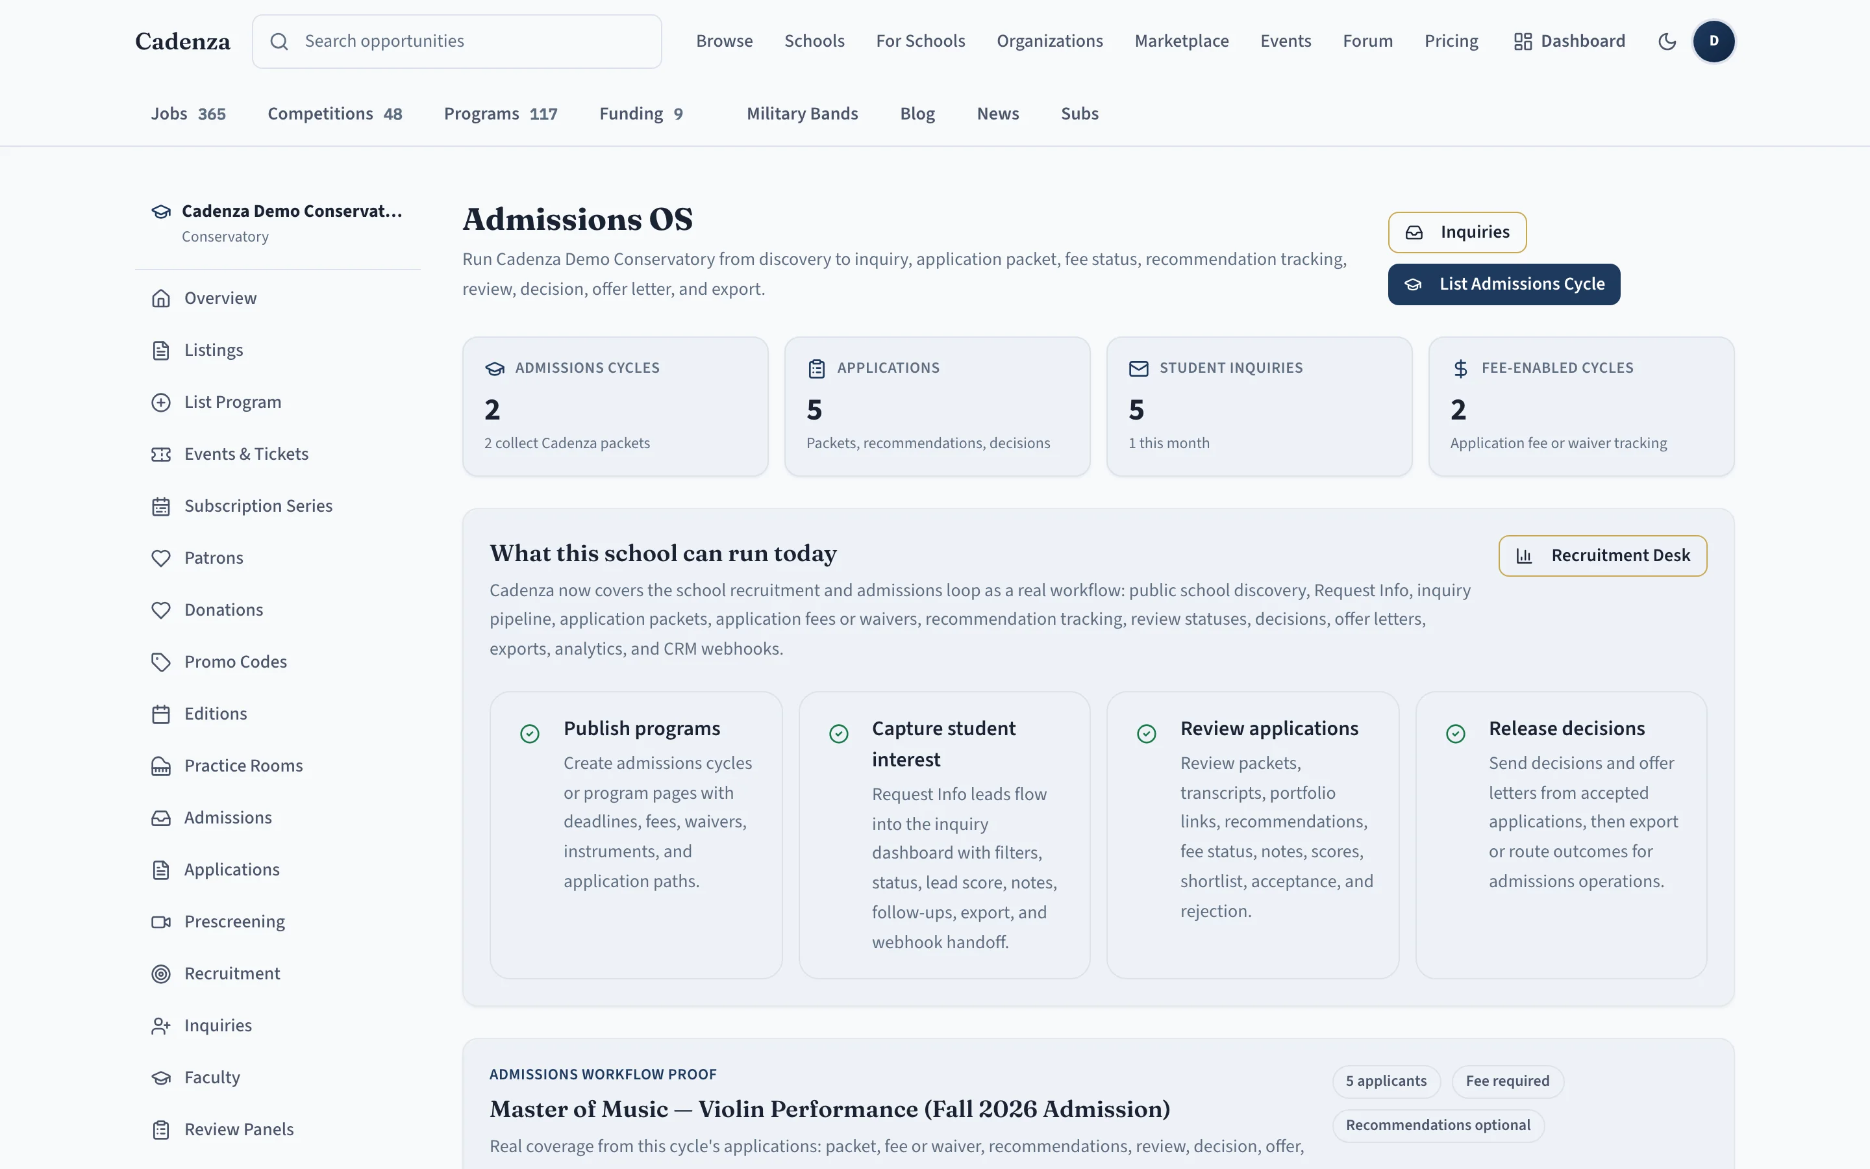This screenshot has height=1169, width=1870.
Task: Click the search magnifier icon
Action: pyautogui.click(x=279, y=42)
